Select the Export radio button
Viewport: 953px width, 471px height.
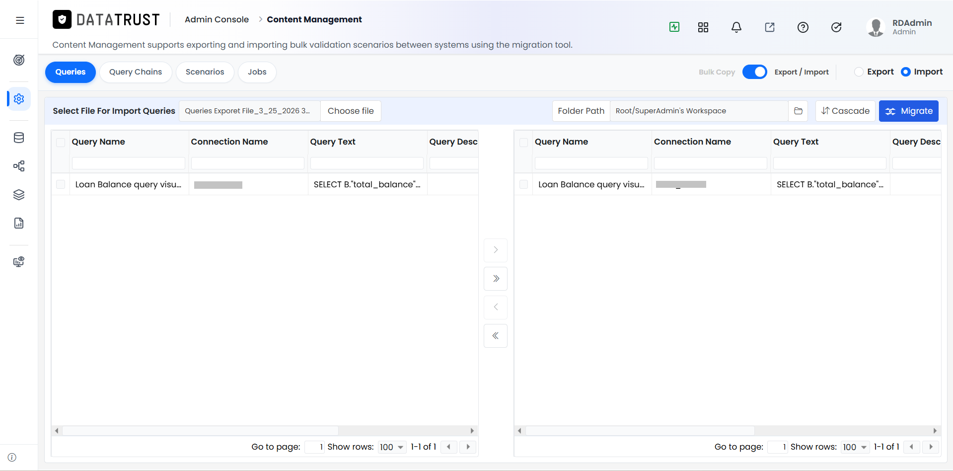(859, 72)
